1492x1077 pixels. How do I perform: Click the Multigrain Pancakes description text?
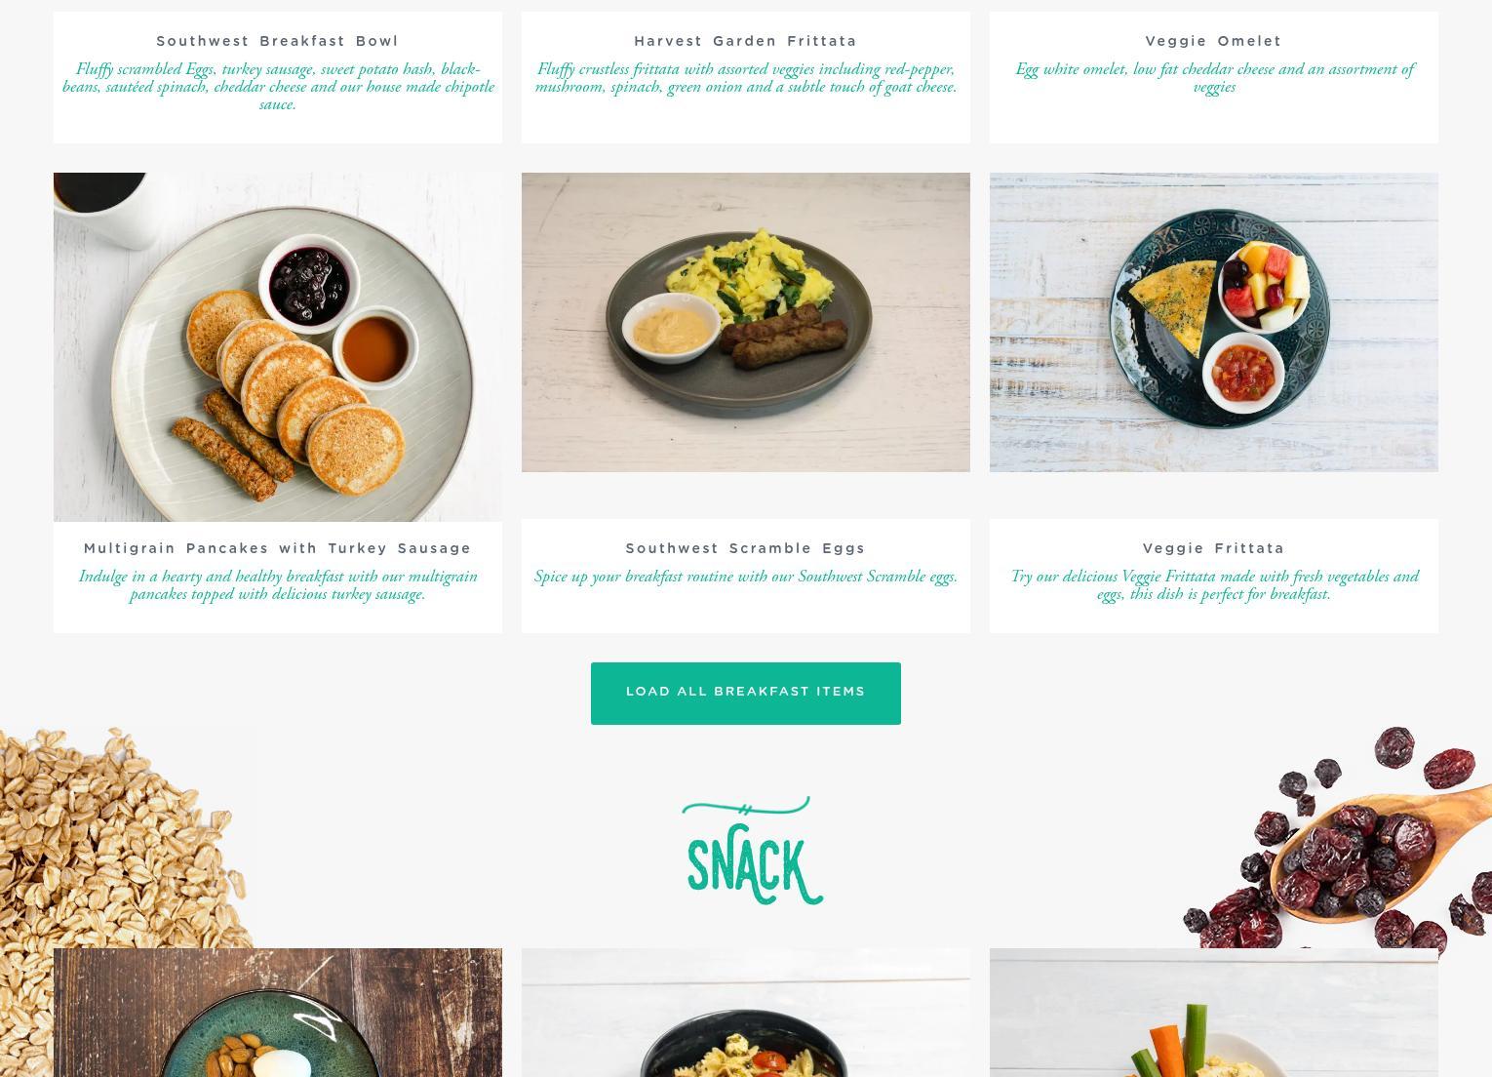[x=278, y=585]
